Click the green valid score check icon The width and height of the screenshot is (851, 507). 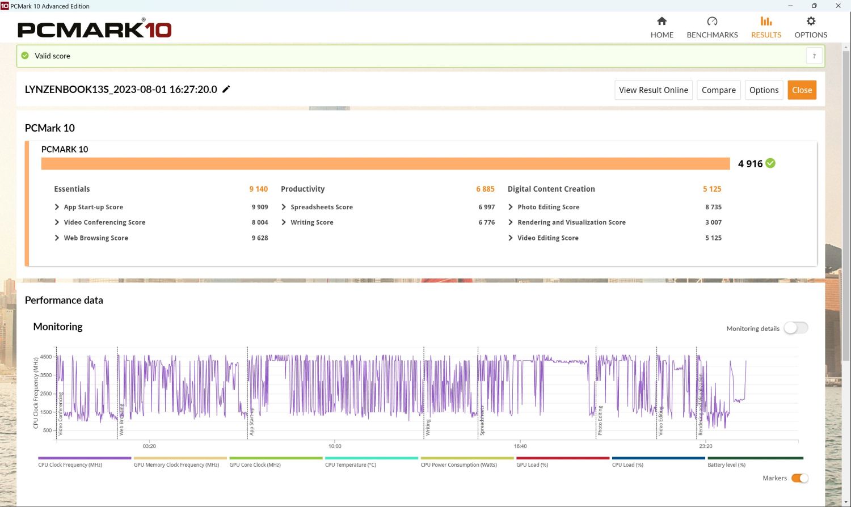[25, 56]
